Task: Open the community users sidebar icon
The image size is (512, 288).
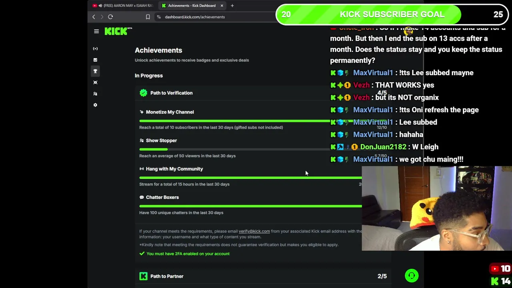Action: click(95, 93)
